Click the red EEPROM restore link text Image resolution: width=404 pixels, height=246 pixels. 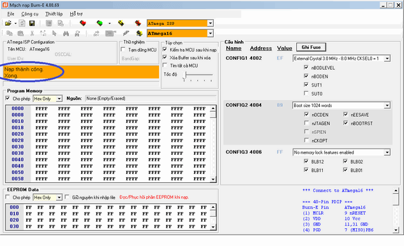coord(154,198)
